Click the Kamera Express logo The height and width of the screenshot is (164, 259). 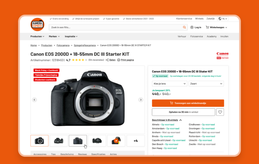point(38,24)
